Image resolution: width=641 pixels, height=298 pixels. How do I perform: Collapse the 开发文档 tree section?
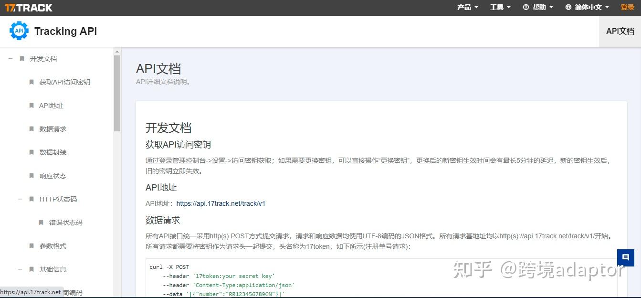pos(10,58)
